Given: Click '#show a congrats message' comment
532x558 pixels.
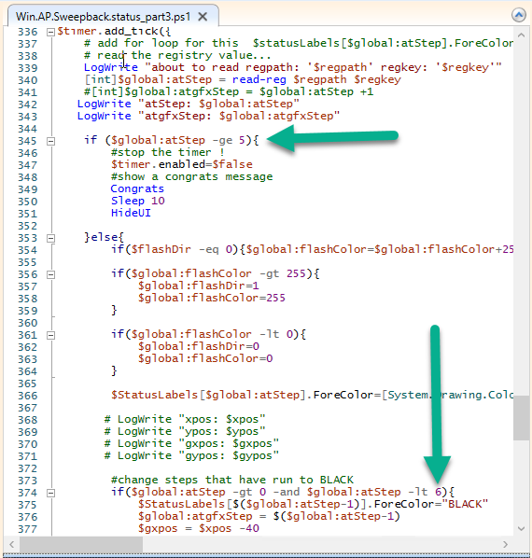Looking at the screenshot, I should click(x=191, y=176).
